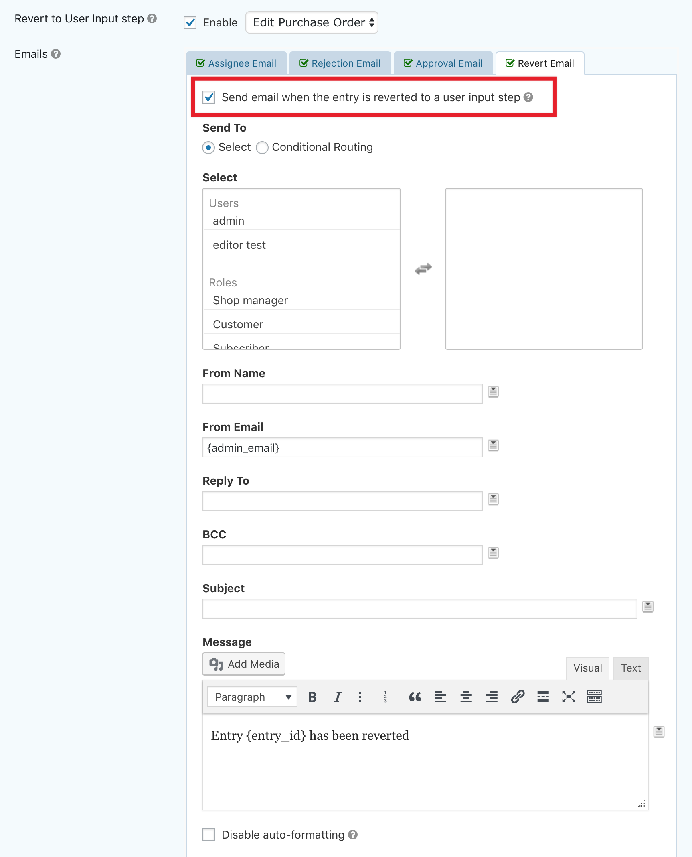The height and width of the screenshot is (857, 692).
Task: Click help icon next to Emails label
Action: 56,54
